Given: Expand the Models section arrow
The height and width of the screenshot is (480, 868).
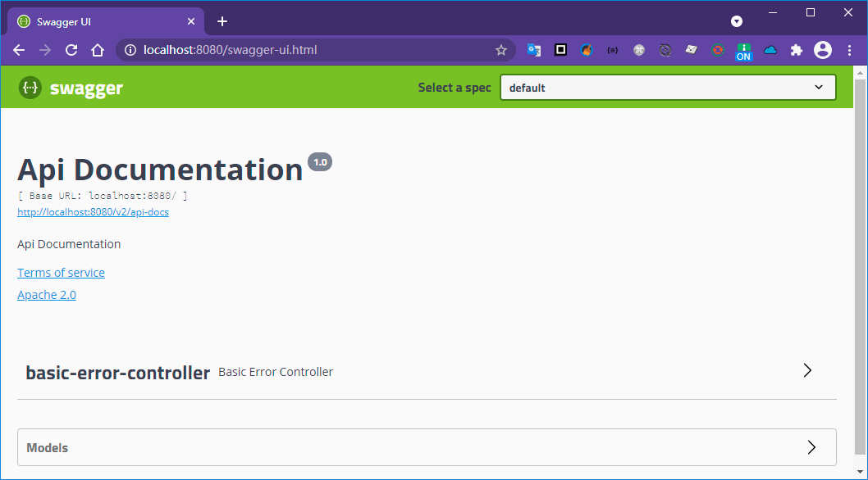Looking at the screenshot, I should coord(811,446).
